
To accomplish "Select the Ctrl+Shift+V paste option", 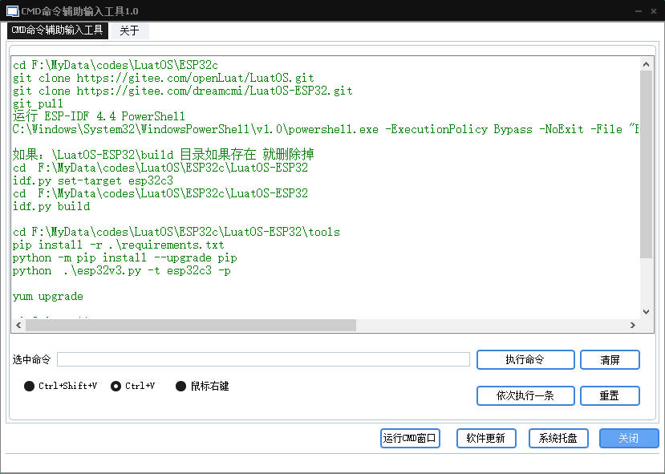I will coord(30,386).
